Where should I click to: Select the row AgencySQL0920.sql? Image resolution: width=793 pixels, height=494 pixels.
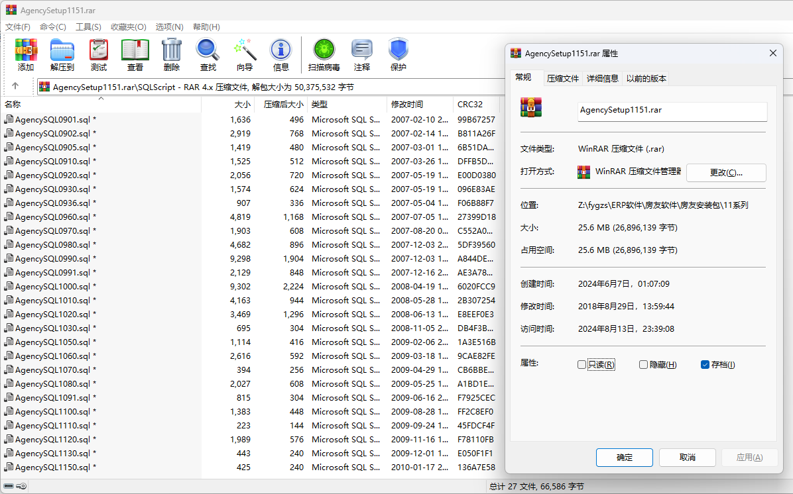tap(252, 175)
